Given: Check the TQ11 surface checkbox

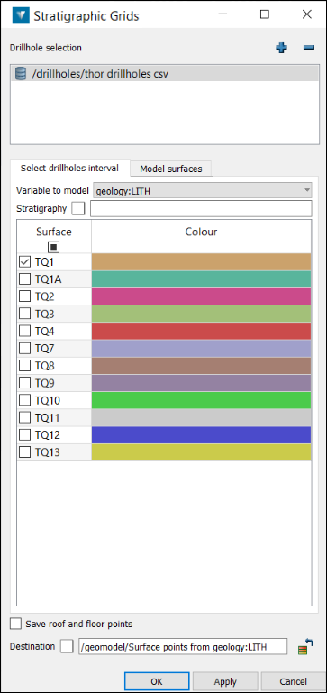Looking at the screenshot, I should [x=24, y=417].
